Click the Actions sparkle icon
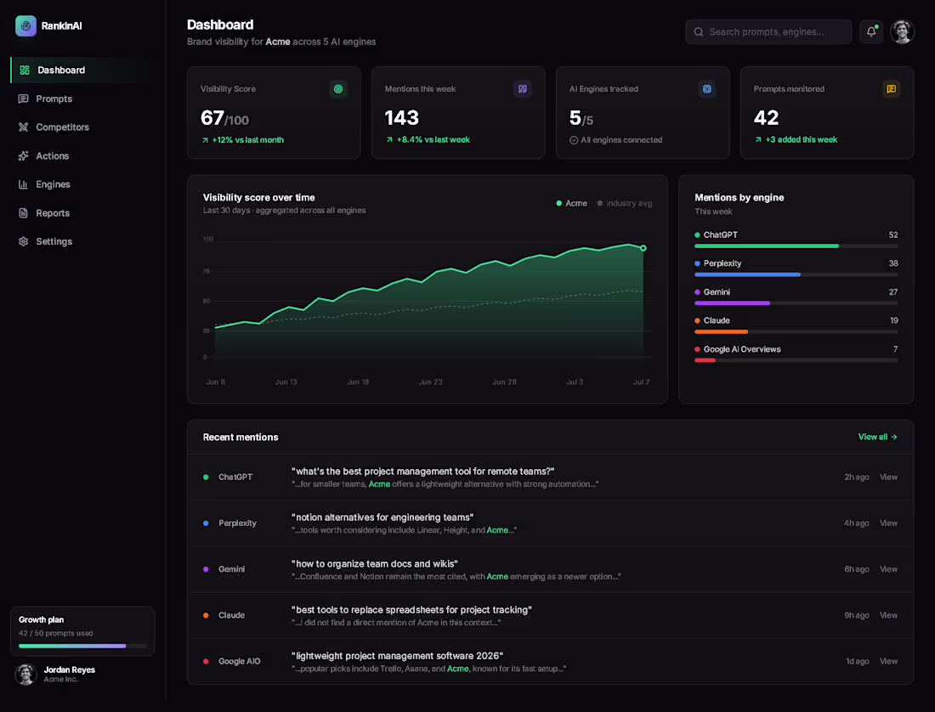935x712 pixels. pyautogui.click(x=23, y=155)
